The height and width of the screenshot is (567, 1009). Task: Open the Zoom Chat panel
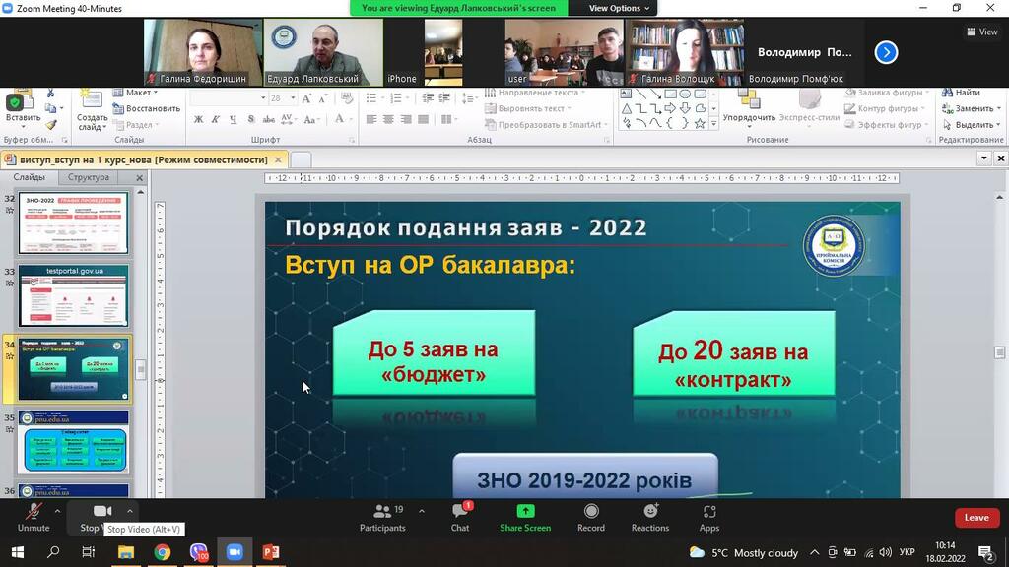[460, 517]
